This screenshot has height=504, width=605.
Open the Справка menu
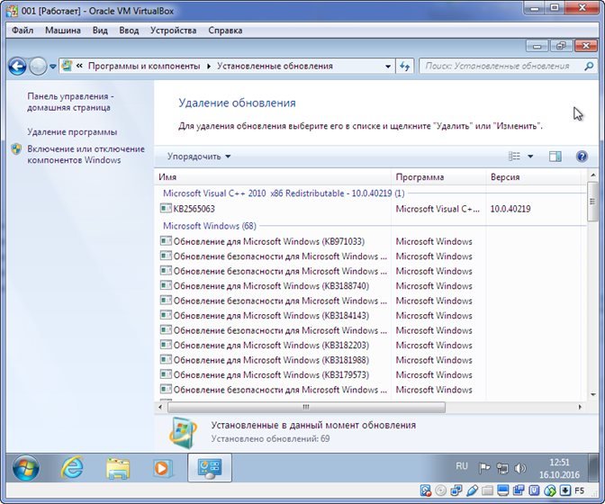pyautogui.click(x=225, y=31)
